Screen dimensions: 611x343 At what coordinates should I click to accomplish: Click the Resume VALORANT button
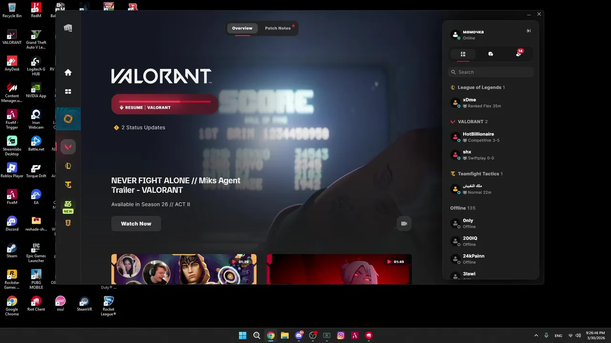(165, 104)
